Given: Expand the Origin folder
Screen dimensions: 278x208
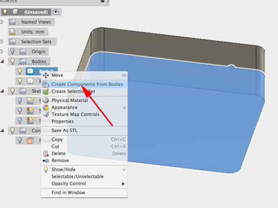Looking at the screenshot, I should 2,52.
